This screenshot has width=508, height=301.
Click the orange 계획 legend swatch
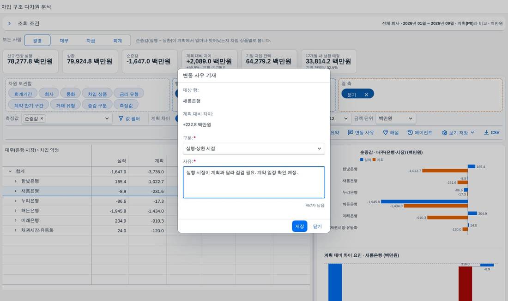[x=374, y=159]
